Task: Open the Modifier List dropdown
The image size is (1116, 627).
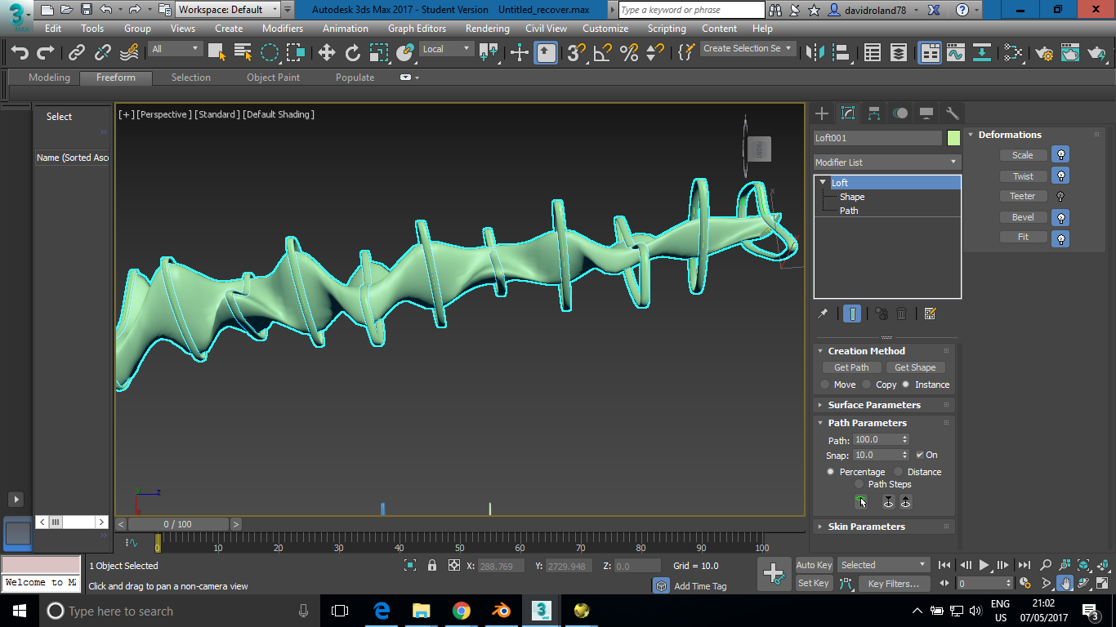Action: pyautogui.click(x=886, y=162)
